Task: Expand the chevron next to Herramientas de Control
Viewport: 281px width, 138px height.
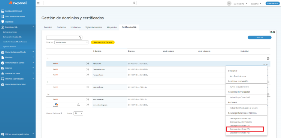Action: coord(33,63)
